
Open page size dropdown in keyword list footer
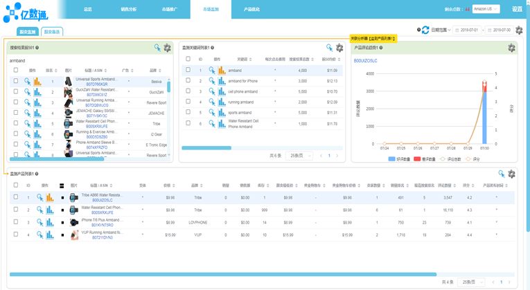click(x=299, y=156)
